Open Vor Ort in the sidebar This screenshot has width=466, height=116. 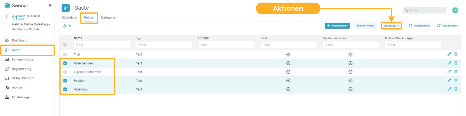(x=17, y=88)
